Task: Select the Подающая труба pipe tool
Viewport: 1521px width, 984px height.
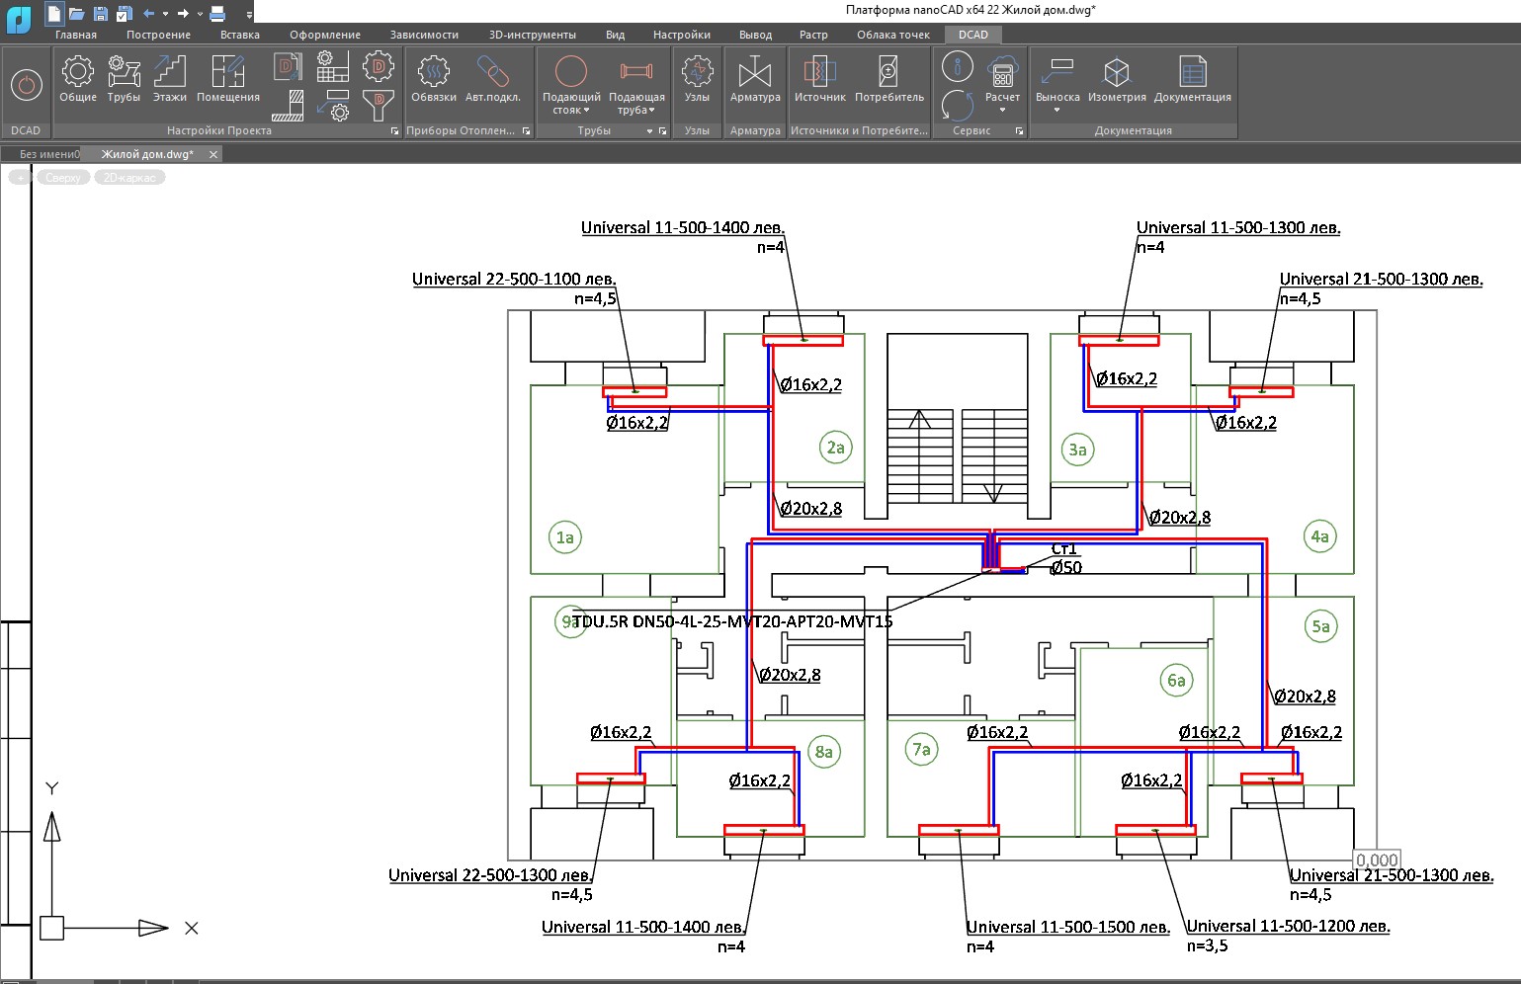Action: pyautogui.click(x=636, y=84)
